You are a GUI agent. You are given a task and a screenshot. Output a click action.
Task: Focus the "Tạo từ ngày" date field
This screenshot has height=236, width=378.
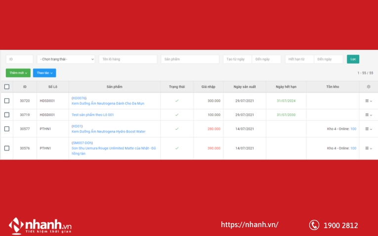(237, 59)
